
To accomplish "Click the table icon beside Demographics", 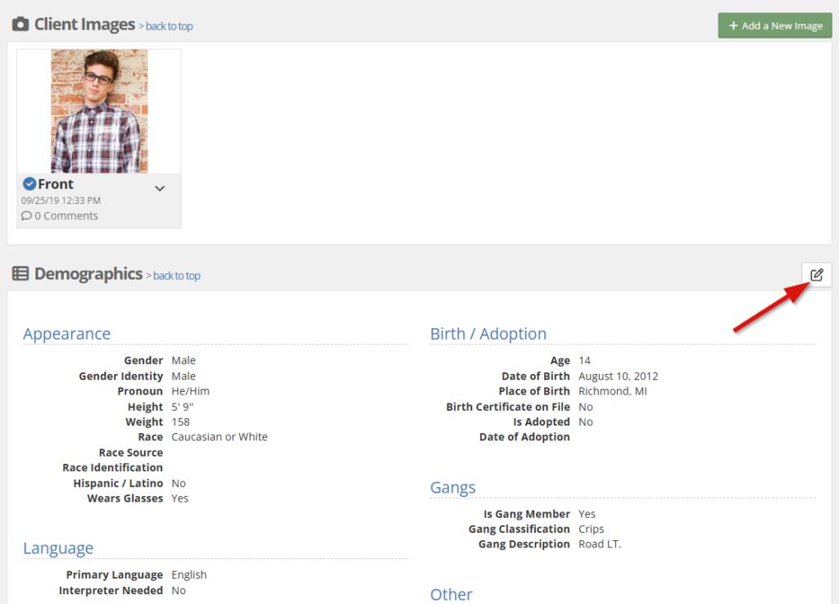I will coord(20,273).
